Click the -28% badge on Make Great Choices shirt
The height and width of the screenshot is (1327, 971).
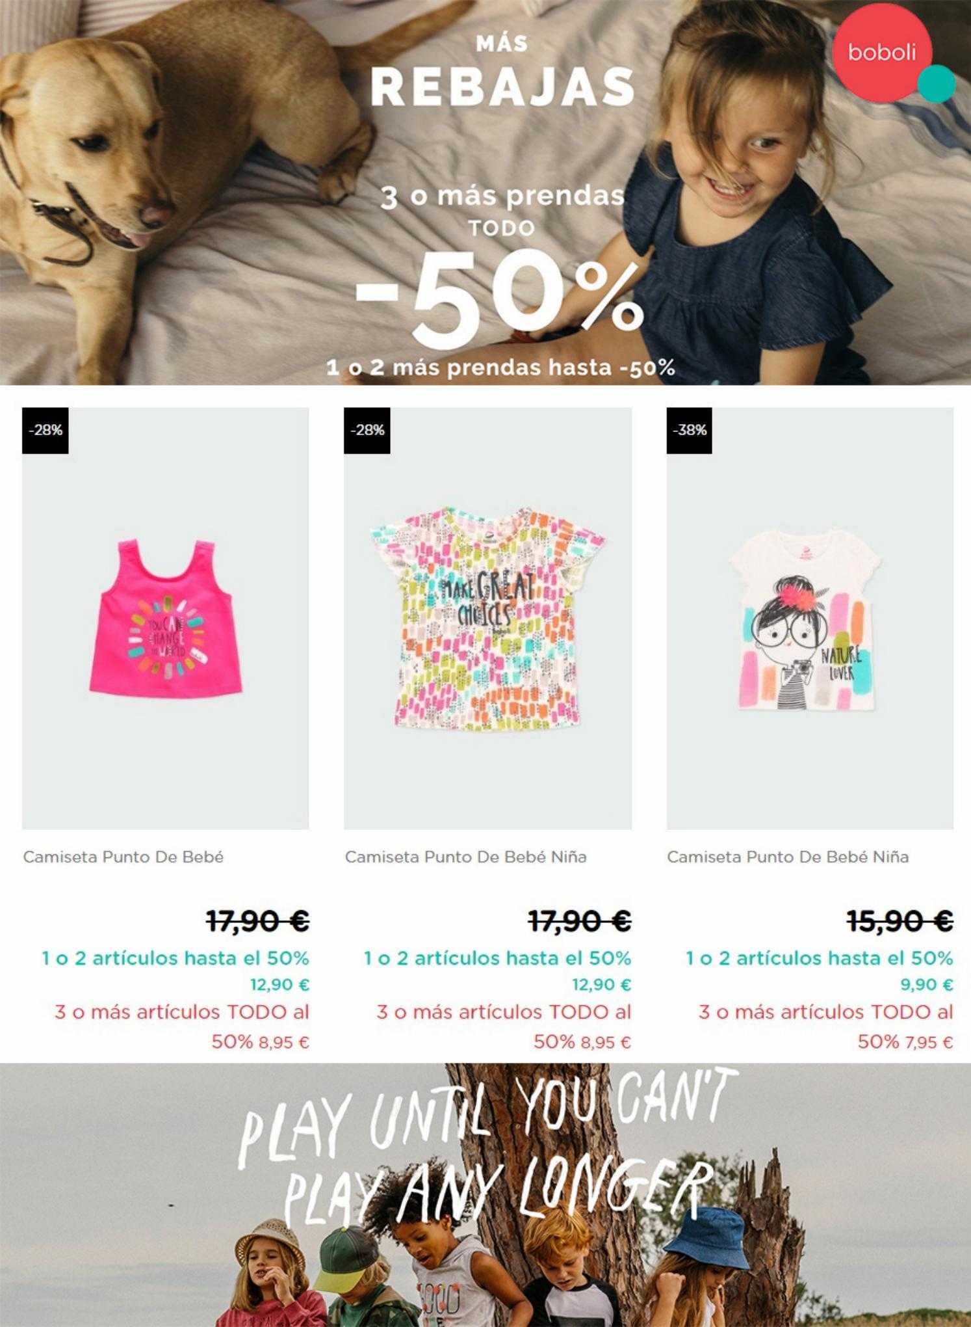click(x=367, y=430)
